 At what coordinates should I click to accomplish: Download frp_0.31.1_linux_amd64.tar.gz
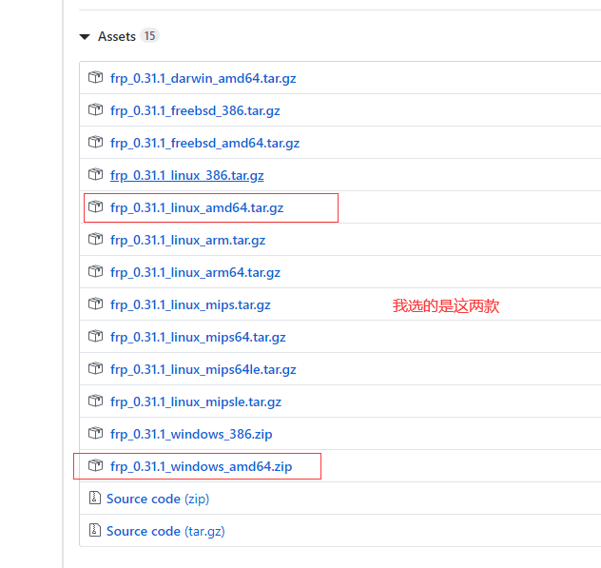click(197, 207)
